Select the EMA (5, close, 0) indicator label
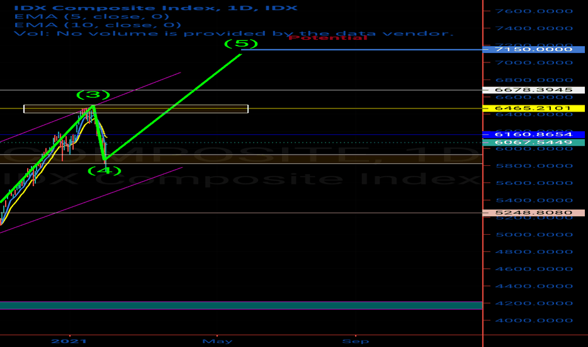Viewport: 588px width, 347px height. pyautogui.click(x=91, y=16)
